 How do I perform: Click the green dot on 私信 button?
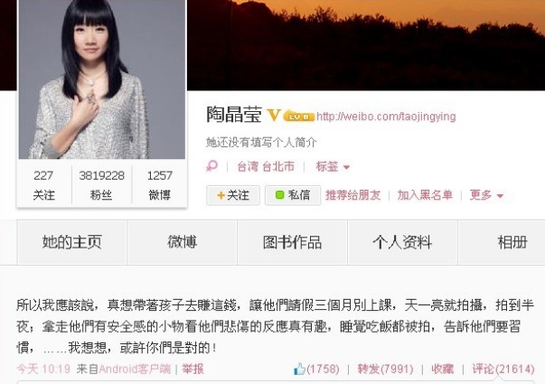tap(279, 195)
